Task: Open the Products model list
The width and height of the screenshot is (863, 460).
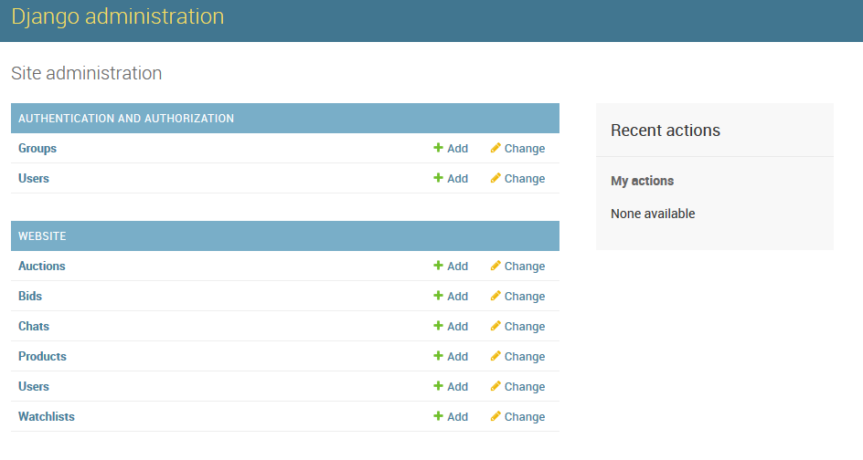Action: point(42,357)
